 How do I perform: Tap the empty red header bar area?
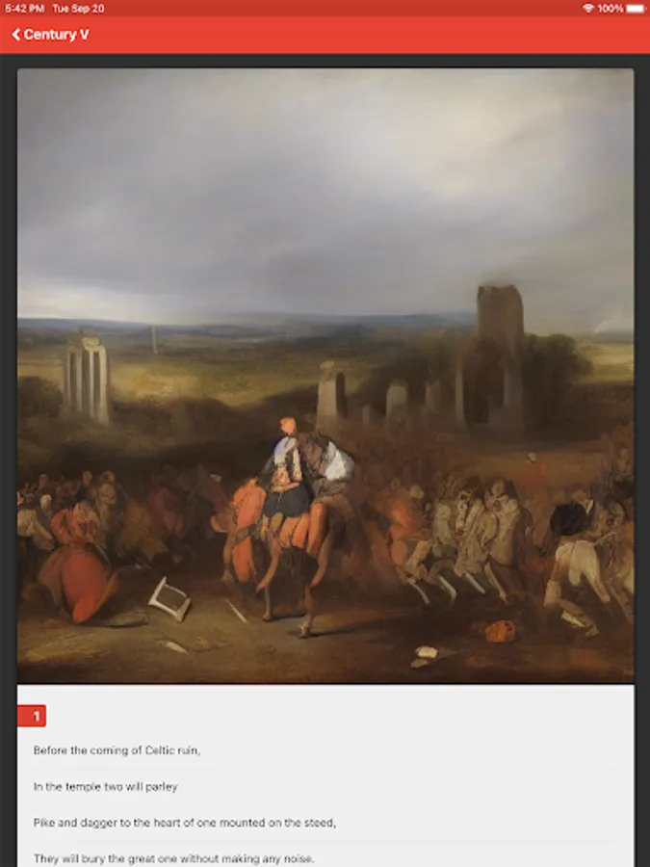click(365, 35)
